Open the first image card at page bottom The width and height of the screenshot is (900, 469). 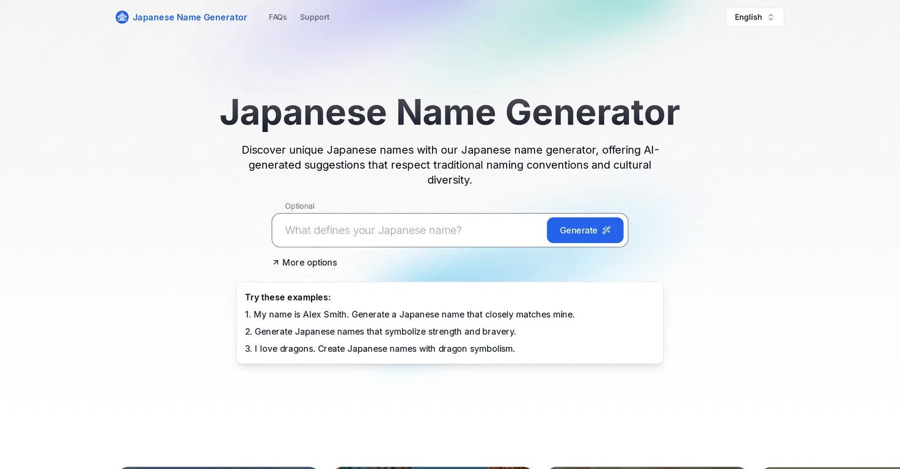pyautogui.click(x=218, y=468)
